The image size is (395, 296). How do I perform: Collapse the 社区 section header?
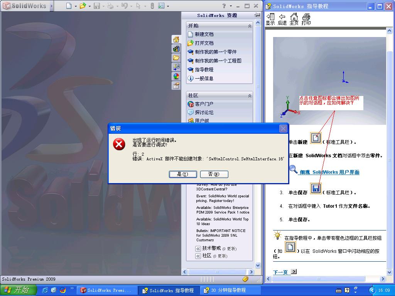[x=250, y=95]
